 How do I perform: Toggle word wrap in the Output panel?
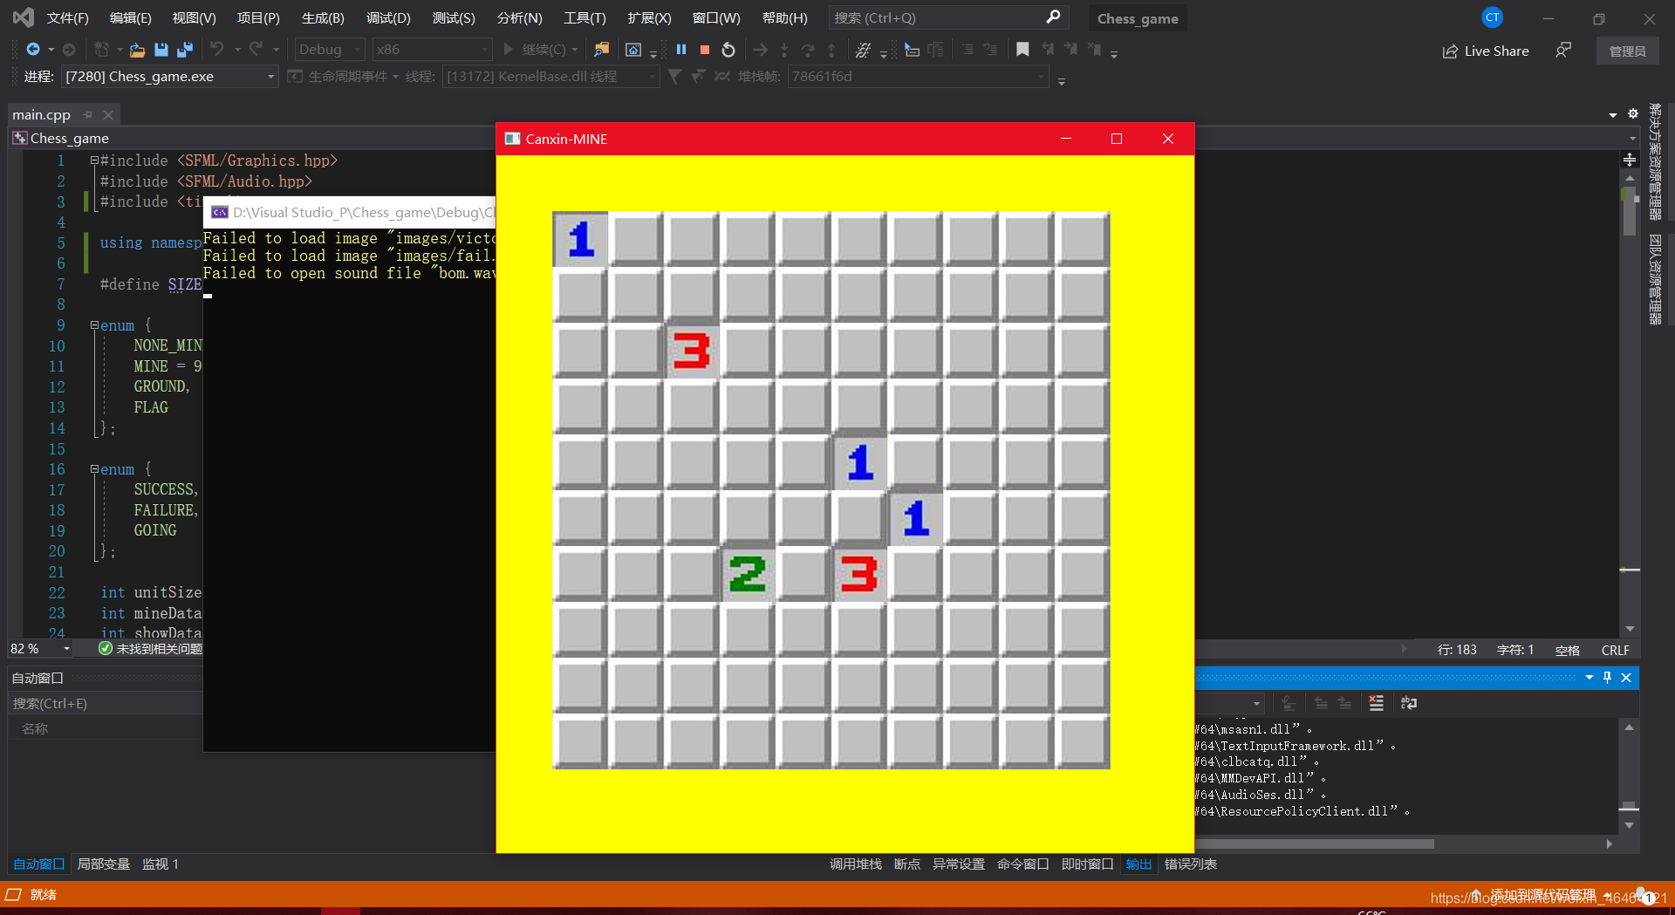[x=1409, y=703]
